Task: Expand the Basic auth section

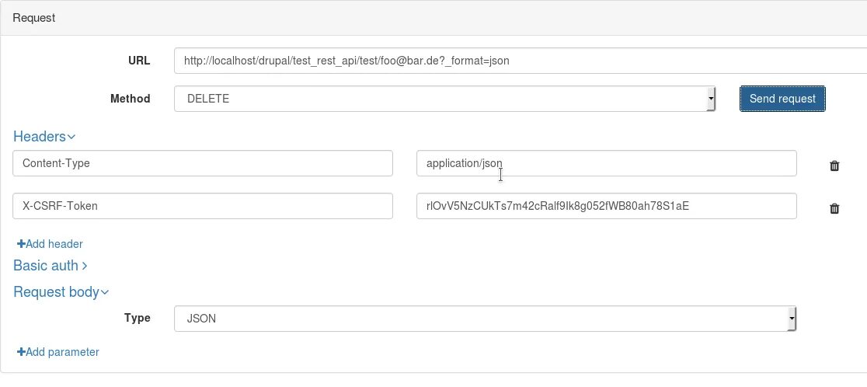Action: click(50, 265)
